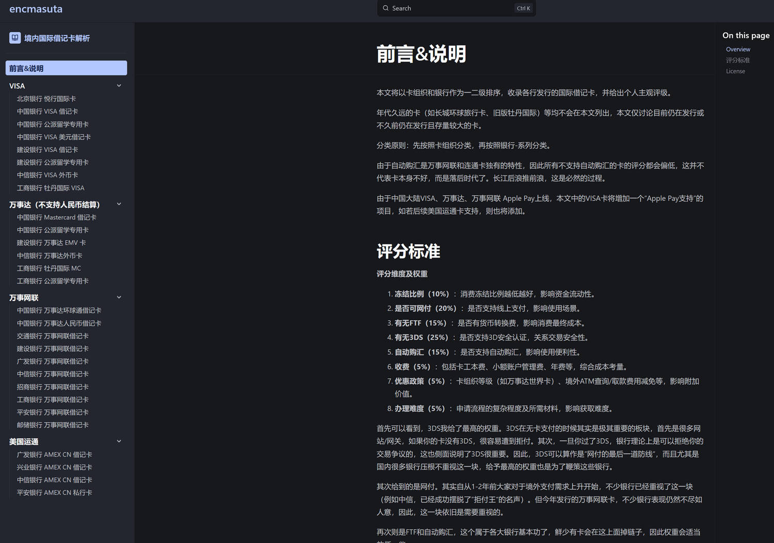Go to the encmasuta site home
The width and height of the screenshot is (774, 543).
click(36, 9)
